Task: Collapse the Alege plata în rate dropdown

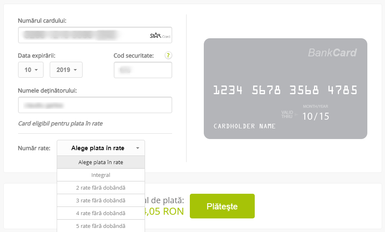Action: tap(101, 148)
